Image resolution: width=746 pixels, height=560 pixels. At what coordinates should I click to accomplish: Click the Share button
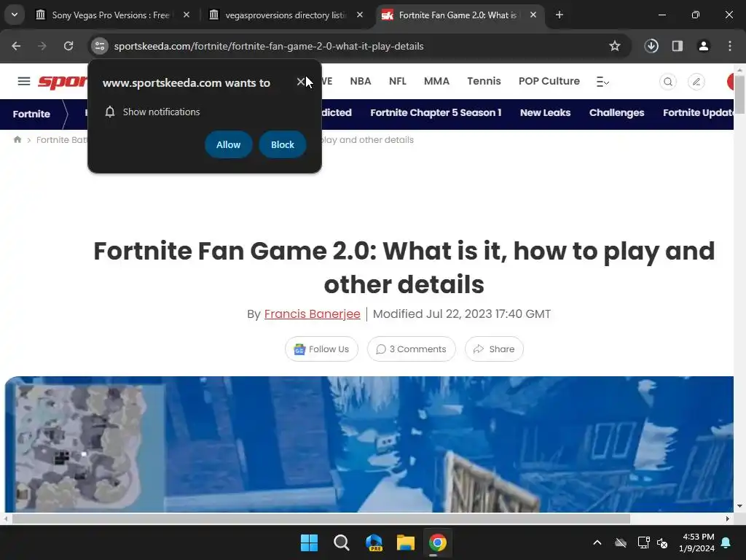click(494, 349)
